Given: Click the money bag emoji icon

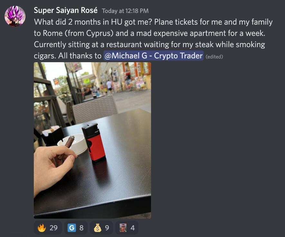Looking at the screenshot, I should click(98, 228).
